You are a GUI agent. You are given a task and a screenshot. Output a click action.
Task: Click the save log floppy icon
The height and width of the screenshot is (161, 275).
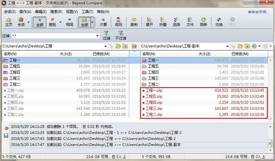coord(6,136)
